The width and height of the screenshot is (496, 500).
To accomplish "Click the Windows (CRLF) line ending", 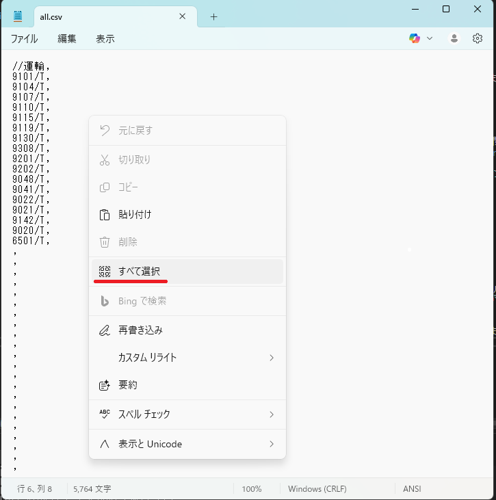I will (317, 489).
